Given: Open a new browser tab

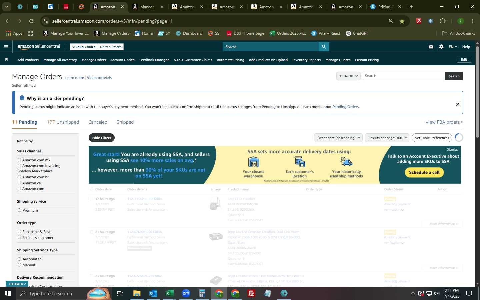Looking at the screenshot, I should pos(412,7).
